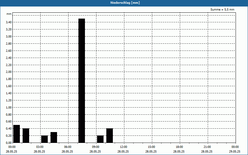Image resolution: width=248 pixels, height=155 pixels.
Task: Click the y-axis value 0,20
Action: [x=9, y=136]
